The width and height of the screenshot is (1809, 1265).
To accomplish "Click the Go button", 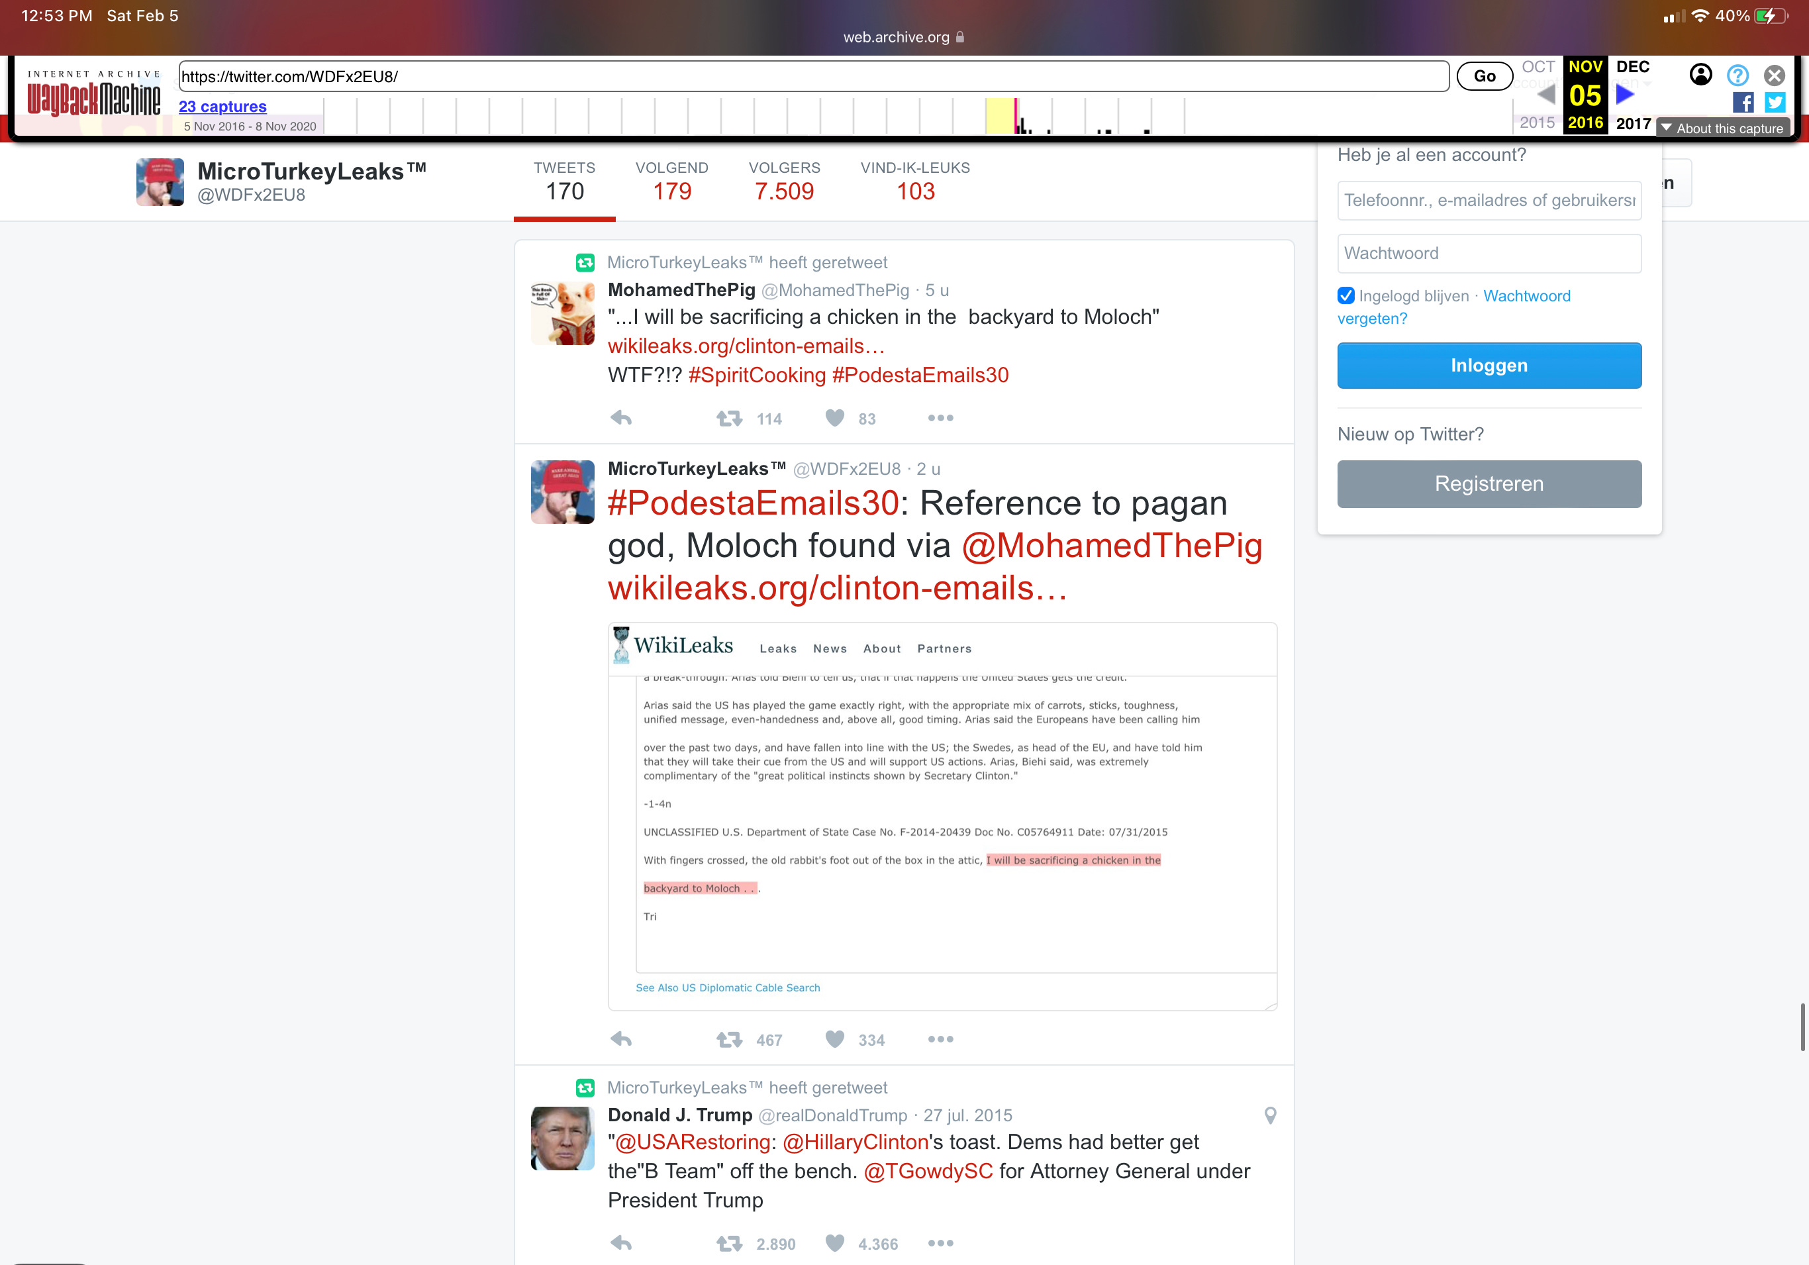I will [x=1485, y=76].
